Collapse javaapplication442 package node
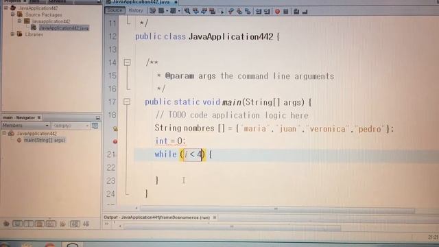Viewport: 439px width, 247px height. click(x=19, y=21)
